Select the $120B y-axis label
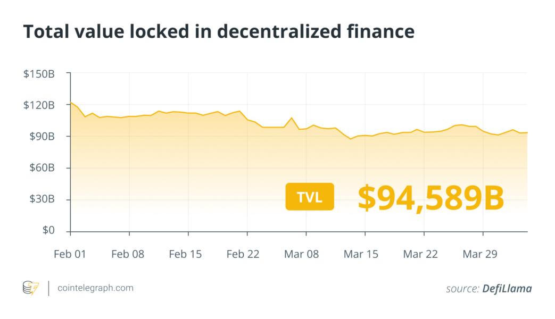Screen dimensions: 555x319 pyautogui.click(x=39, y=105)
